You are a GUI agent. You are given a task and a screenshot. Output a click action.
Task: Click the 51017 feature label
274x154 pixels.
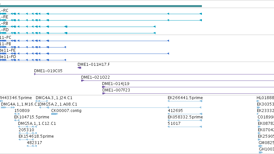(174, 124)
